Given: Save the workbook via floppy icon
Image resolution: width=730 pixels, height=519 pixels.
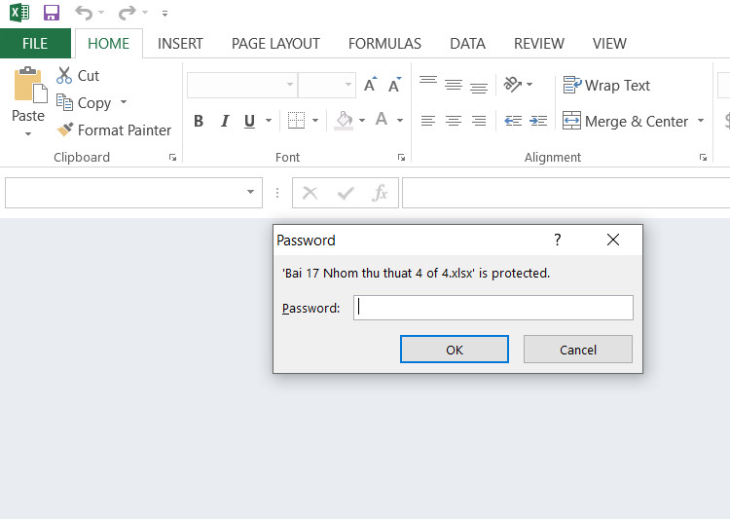Looking at the screenshot, I should 52,13.
